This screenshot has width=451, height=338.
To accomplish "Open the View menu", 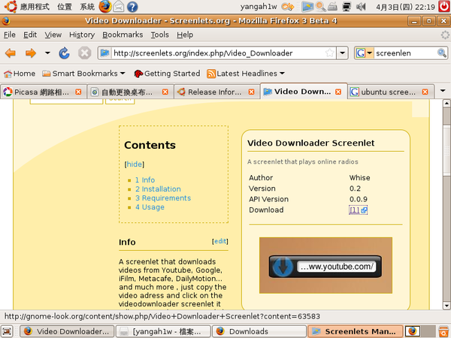I will [x=53, y=35].
